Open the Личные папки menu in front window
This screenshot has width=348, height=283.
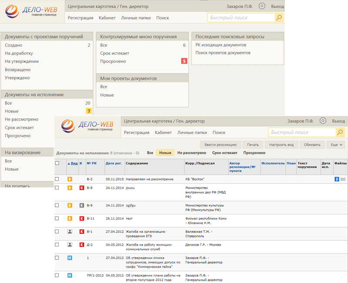point(194,133)
